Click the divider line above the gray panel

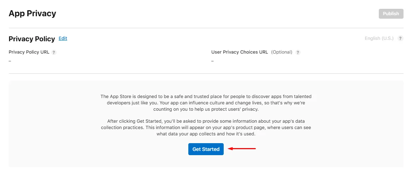point(206,73)
